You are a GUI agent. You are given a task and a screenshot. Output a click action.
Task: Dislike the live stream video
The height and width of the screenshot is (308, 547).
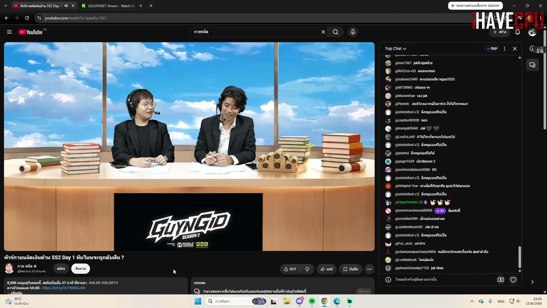307,269
